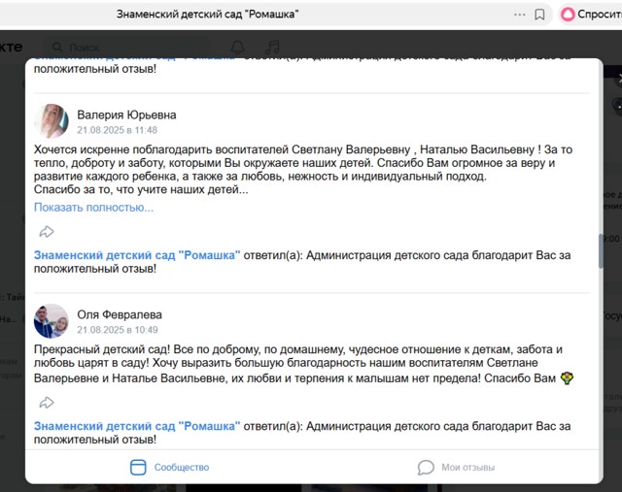Switch to the Мои отзывы tab

[456, 467]
